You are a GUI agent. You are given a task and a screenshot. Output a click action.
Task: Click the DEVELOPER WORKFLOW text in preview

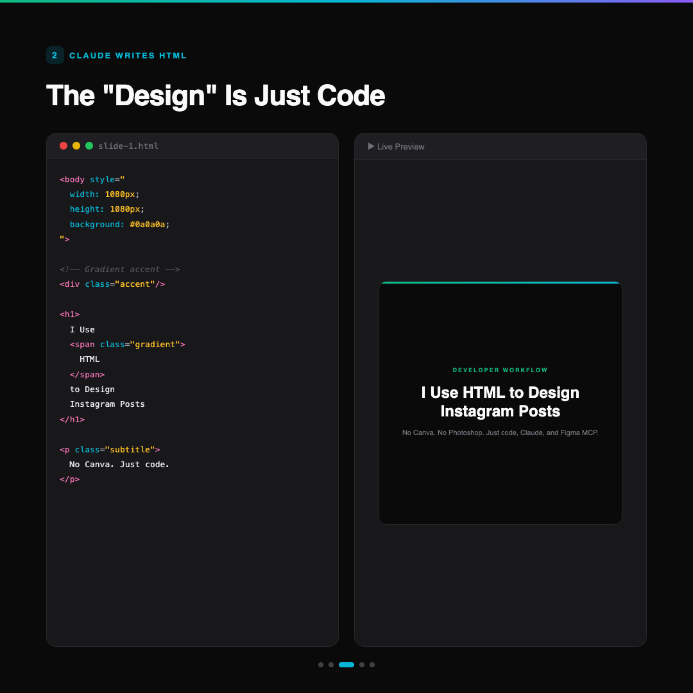pyautogui.click(x=501, y=370)
